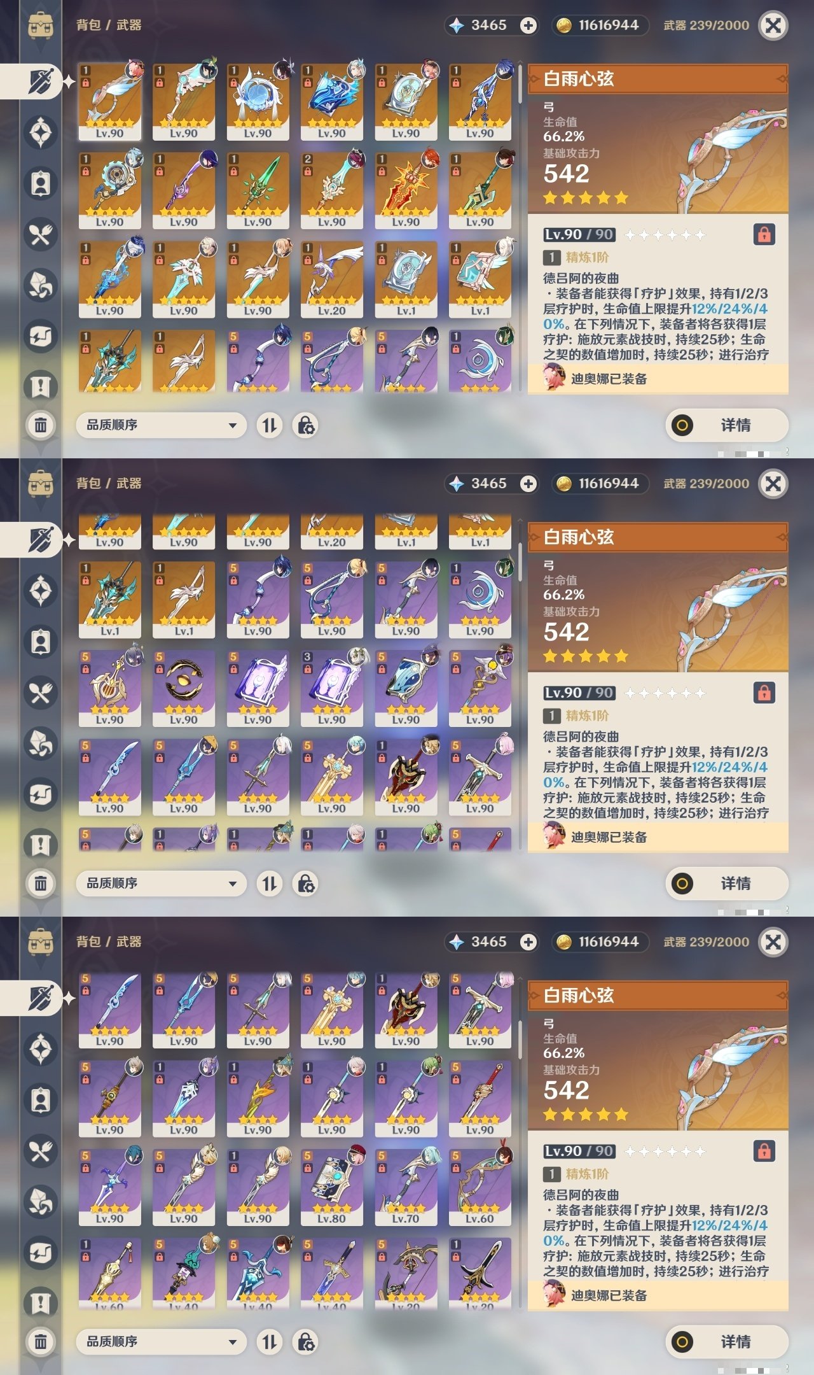Toggle sort order arrows beside 品质顺序 in the middle screenshot
Viewport: 814px width, 1375px height.
pyautogui.click(x=270, y=883)
